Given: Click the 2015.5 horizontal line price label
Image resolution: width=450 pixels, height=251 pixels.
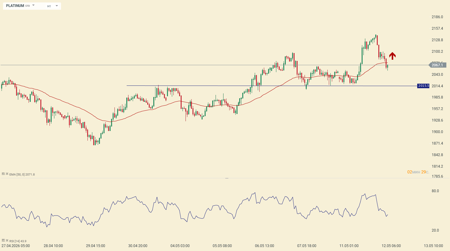Looking at the screenshot, I should click(x=423, y=86).
